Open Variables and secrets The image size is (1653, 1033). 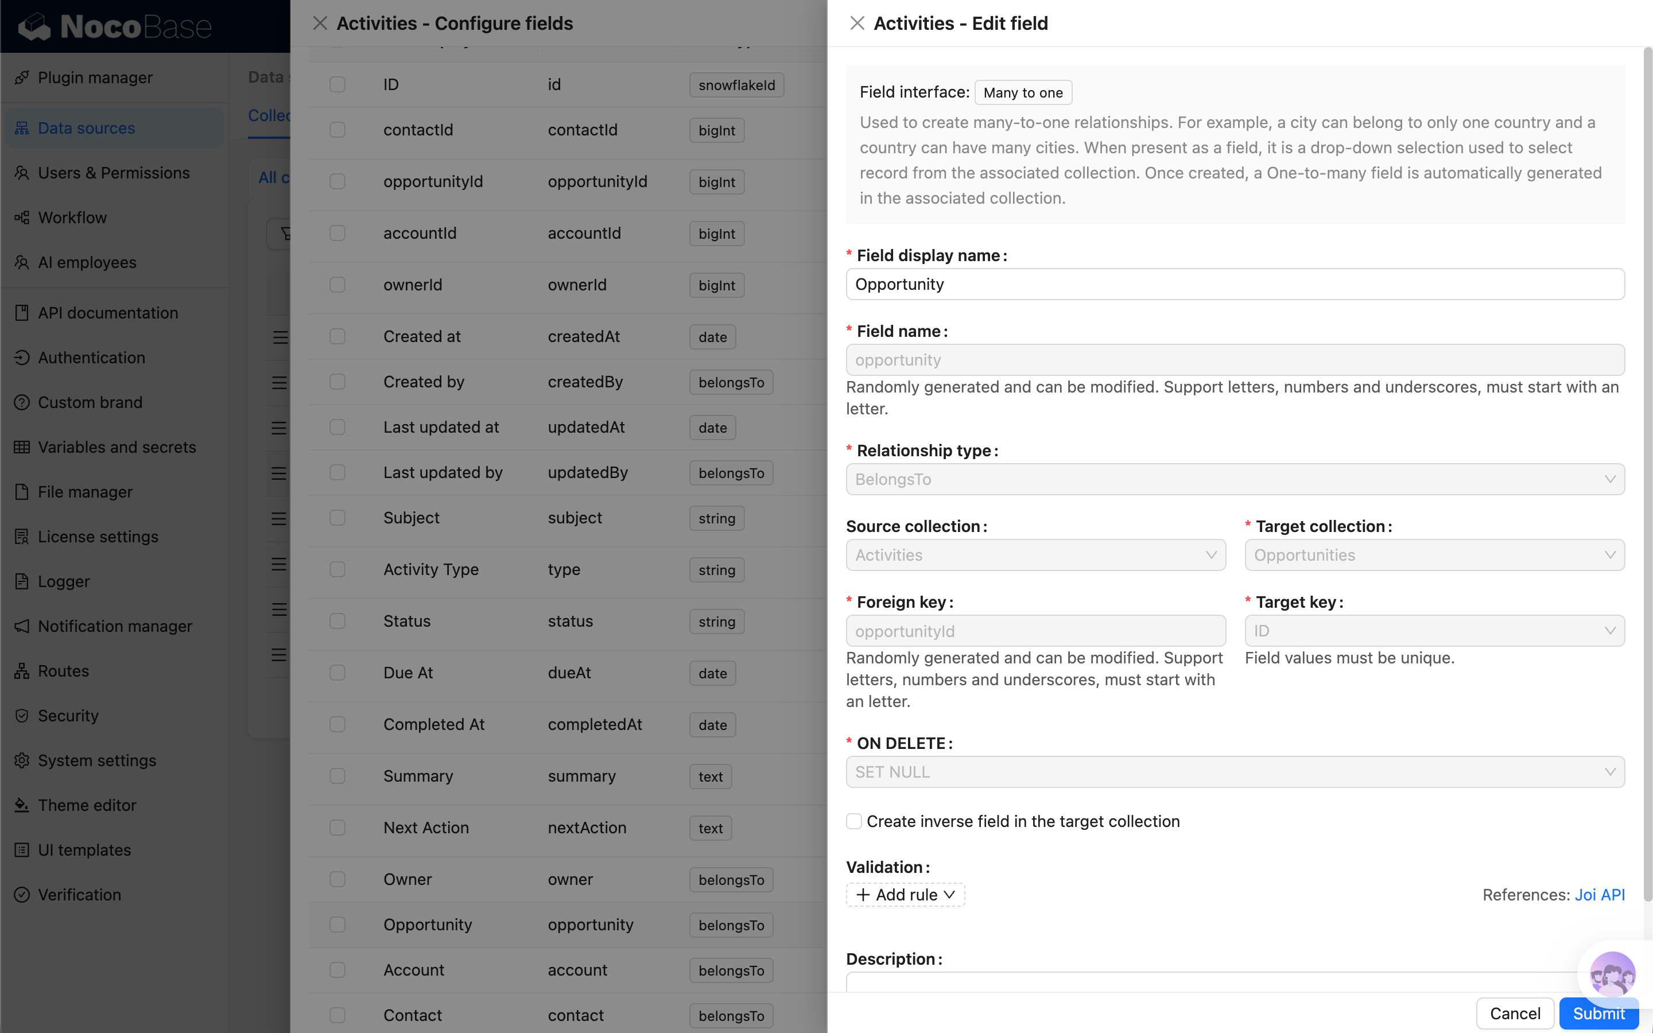[x=117, y=447]
